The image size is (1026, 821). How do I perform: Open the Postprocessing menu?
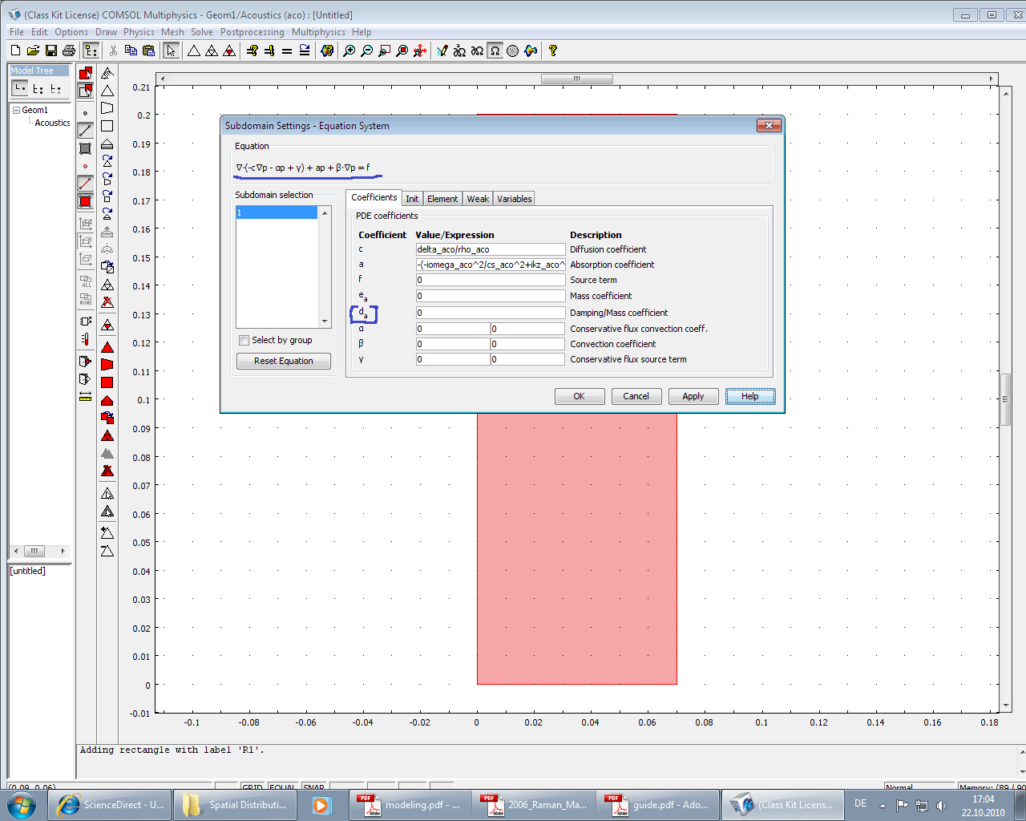[252, 32]
